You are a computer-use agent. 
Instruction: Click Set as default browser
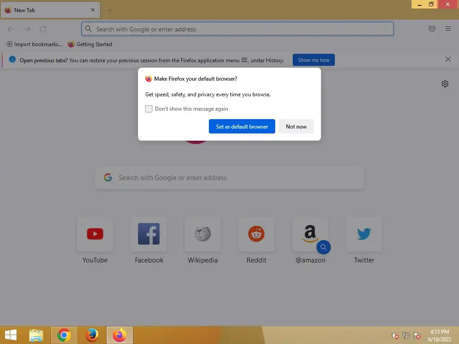click(x=242, y=126)
